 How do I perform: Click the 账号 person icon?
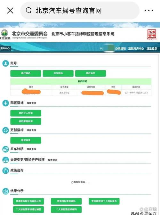(x=6, y=63)
